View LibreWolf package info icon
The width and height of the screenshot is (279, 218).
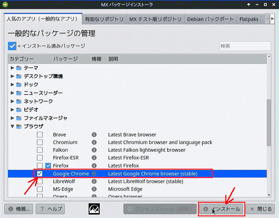pyautogui.click(x=94, y=181)
